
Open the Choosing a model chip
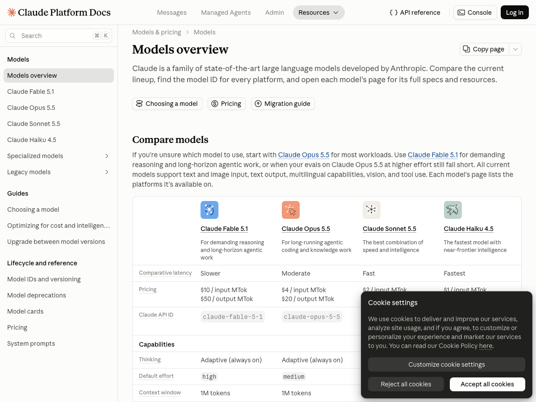[167, 104]
